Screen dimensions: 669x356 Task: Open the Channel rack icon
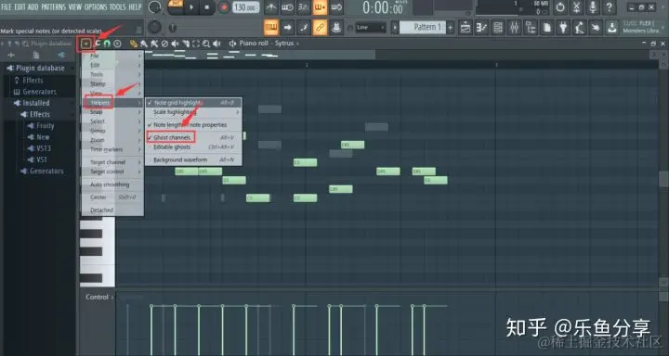pyautogui.click(x=498, y=28)
